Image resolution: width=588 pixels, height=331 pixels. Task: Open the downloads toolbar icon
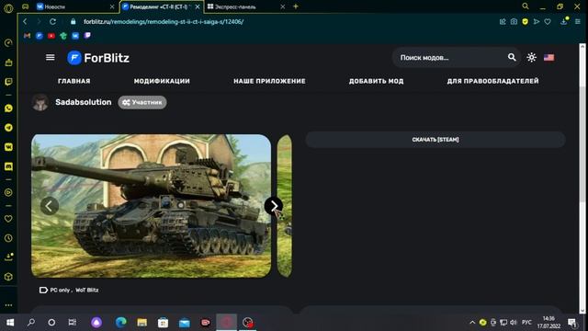pos(563,22)
